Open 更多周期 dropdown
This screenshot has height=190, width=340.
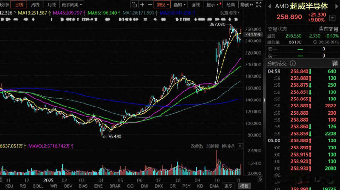(x=72, y=5)
